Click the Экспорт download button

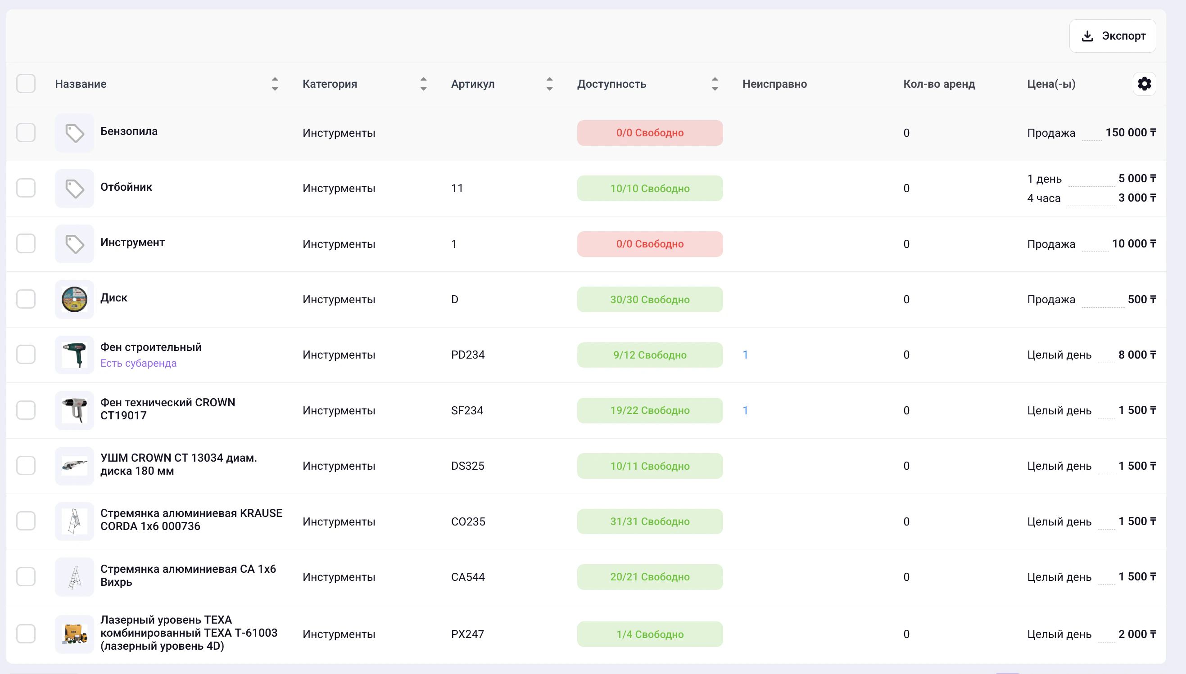[x=1112, y=36]
